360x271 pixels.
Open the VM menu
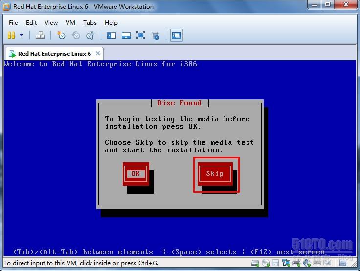pyautogui.click(x=70, y=23)
